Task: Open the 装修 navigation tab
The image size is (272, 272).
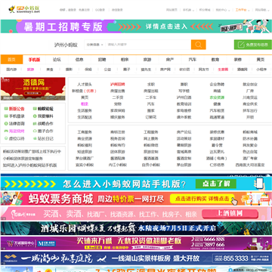Action: point(238,60)
